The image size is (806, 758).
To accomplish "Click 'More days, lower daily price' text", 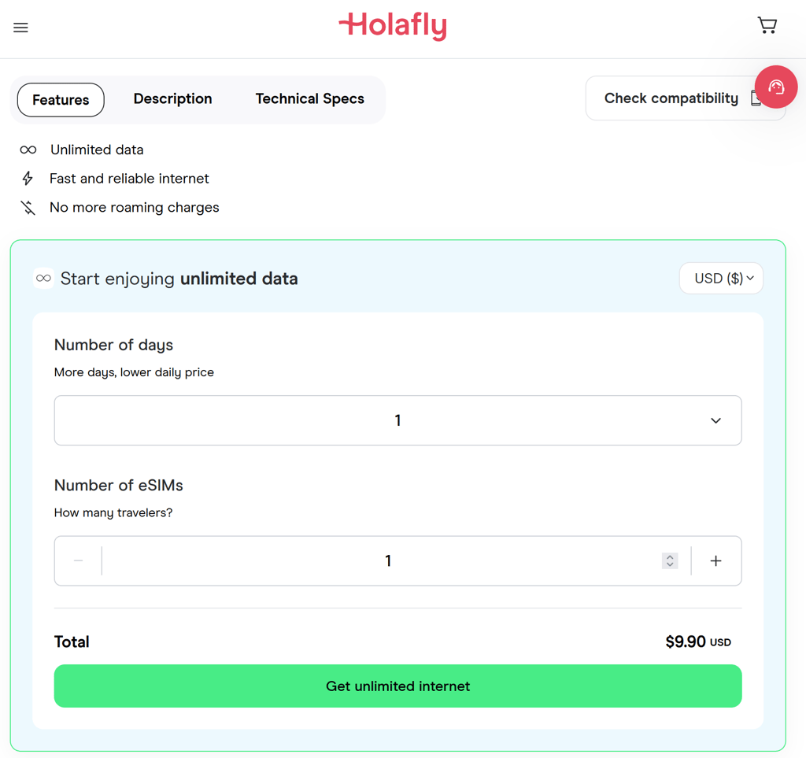I will [134, 372].
